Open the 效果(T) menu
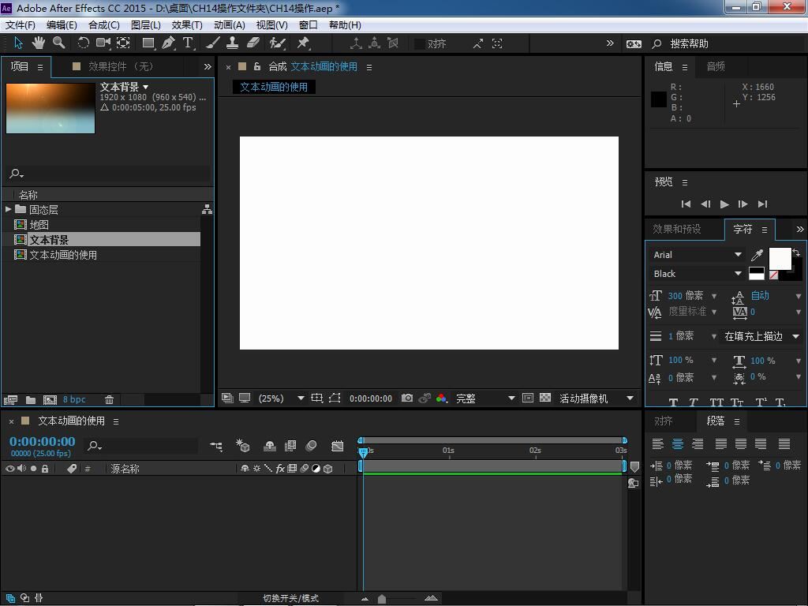808x606 pixels. pos(186,24)
